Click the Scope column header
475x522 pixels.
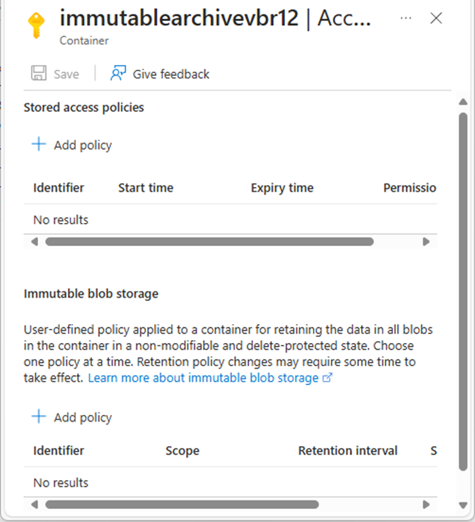click(182, 451)
